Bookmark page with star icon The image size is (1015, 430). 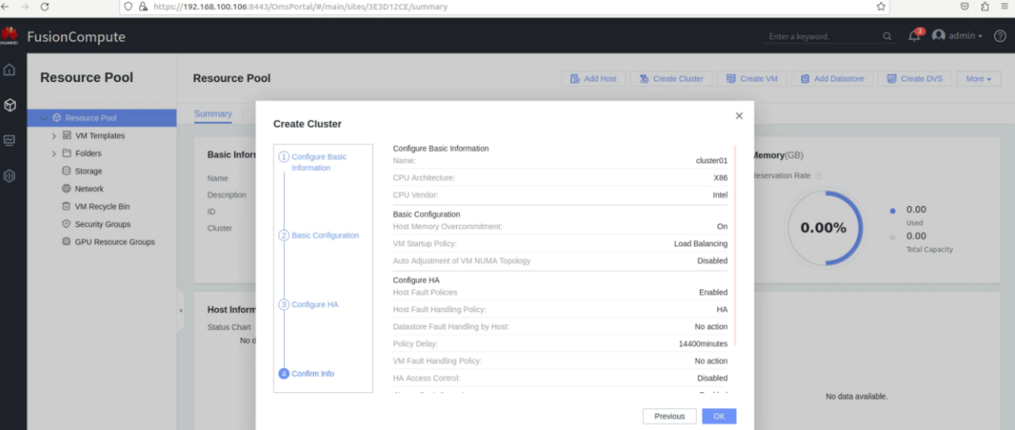pyautogui.click(x=881, y=7)
